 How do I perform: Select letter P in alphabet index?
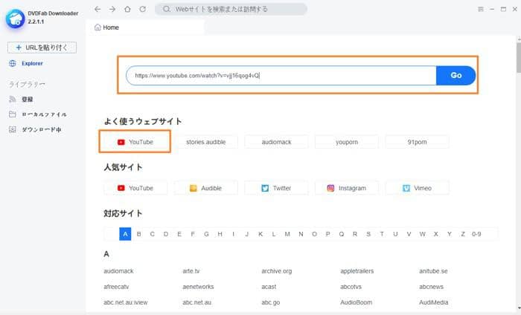pos(327,234)
